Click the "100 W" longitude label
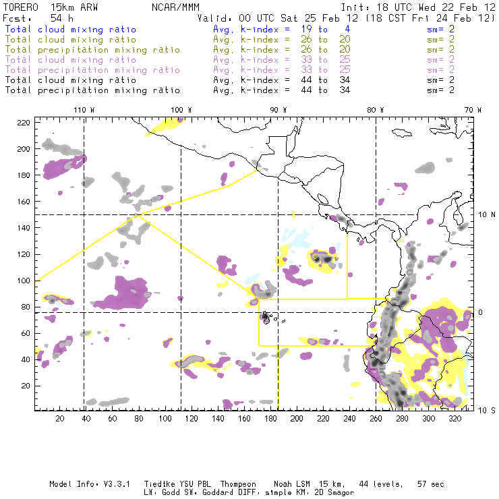499x499 pixels. click(x=181, y=110)
